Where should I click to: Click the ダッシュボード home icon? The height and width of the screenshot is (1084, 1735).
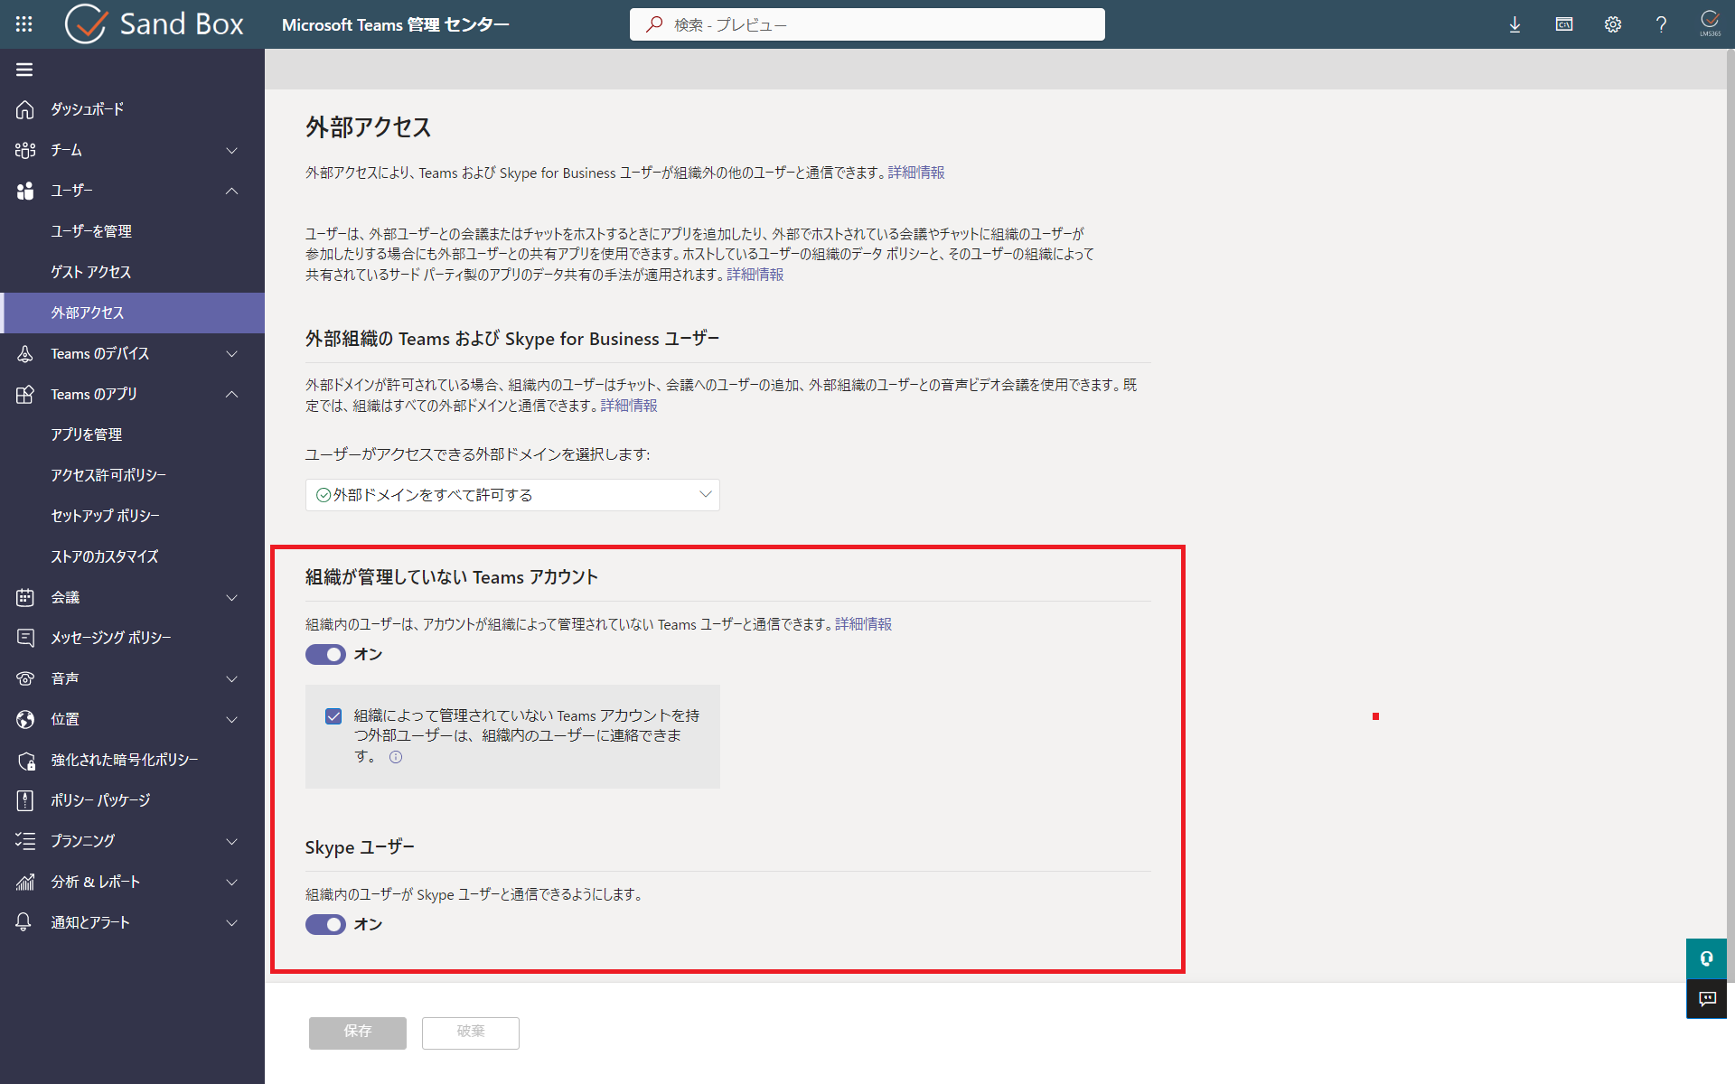(x=24, y=109)
